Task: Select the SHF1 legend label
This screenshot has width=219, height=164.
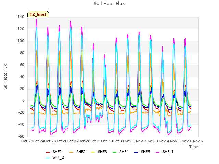Action: (x=57, y=152)
